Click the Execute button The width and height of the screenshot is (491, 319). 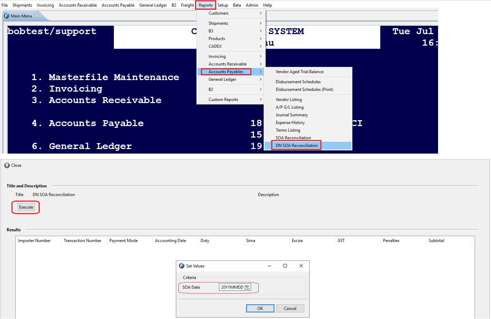pyautogui.click(x=26, y=207)
